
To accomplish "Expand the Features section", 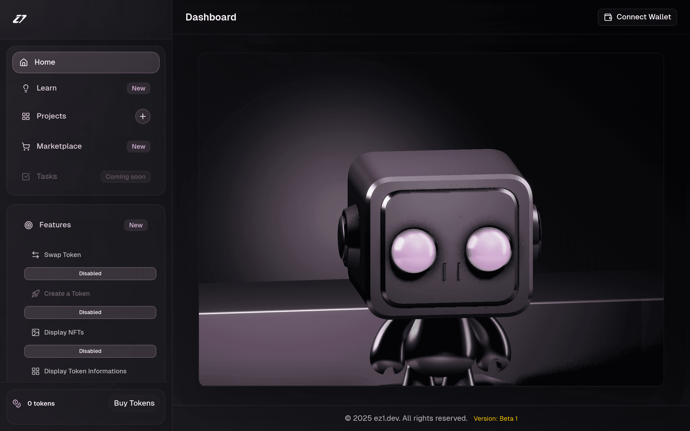I will pyautogui.click(x=86, y=225).
